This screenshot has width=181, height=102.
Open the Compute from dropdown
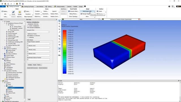coord(38,32)
